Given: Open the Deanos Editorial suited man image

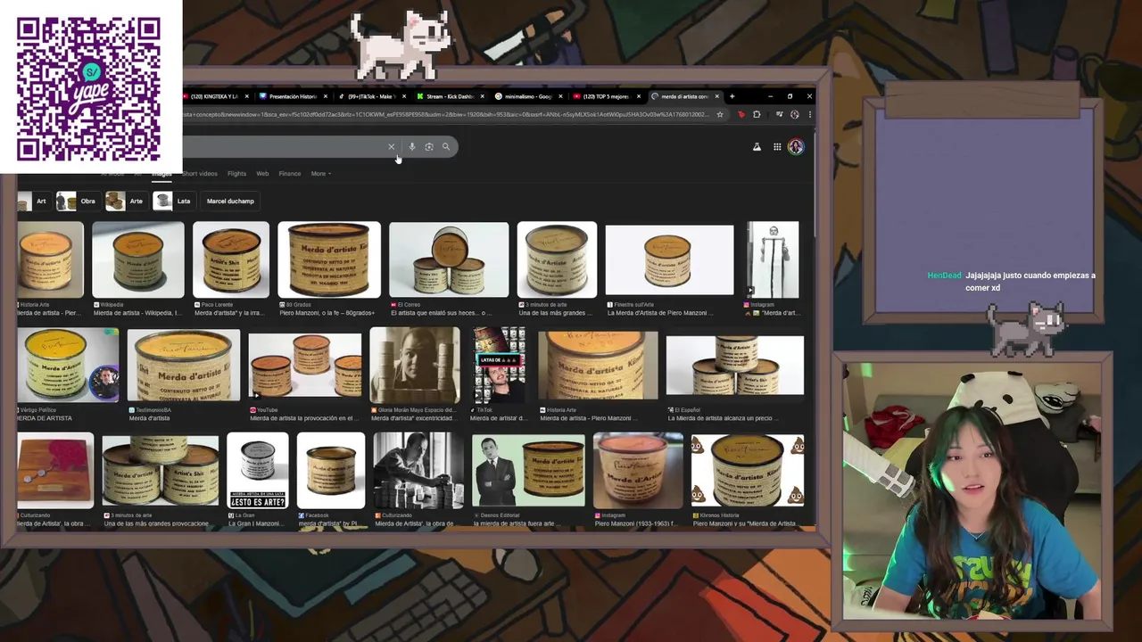Looking at the screenshot, I should pos(528,470).
